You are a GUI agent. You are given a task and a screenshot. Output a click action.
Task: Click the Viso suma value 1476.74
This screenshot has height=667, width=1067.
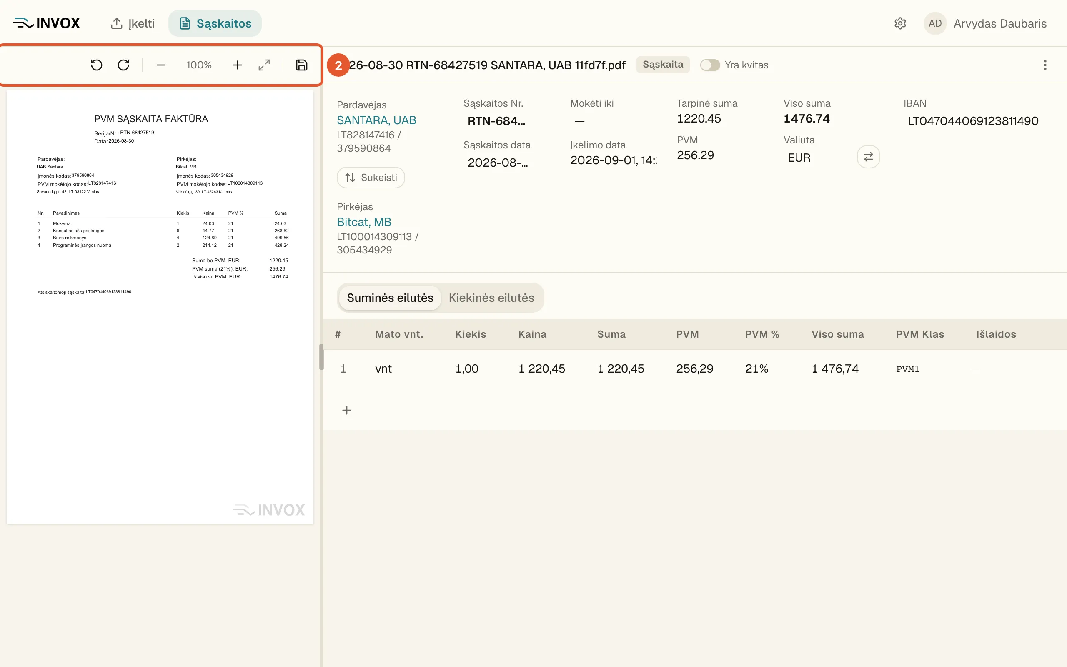point(807,119)
